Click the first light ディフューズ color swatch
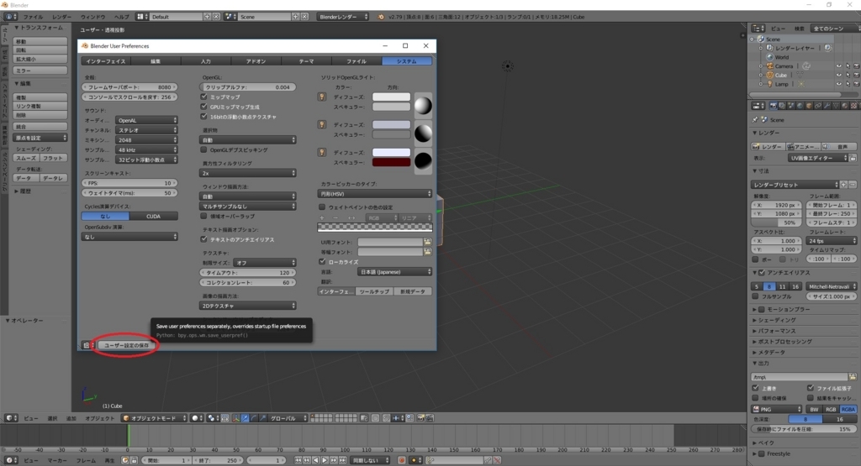This screenshot has height=466, width=861. click(x=391, y=97)
